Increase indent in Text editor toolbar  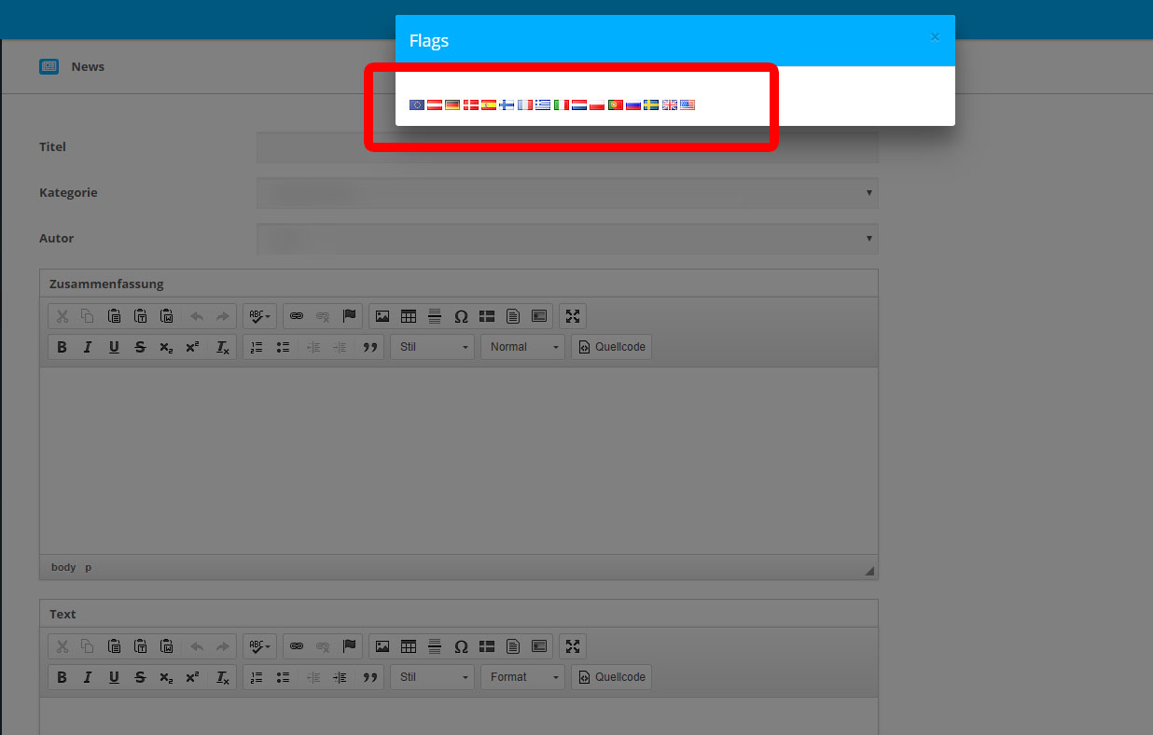click(x=340, y=677)
